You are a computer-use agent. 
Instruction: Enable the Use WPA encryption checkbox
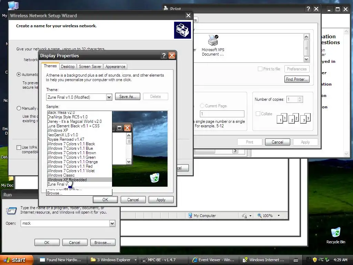pos(19,147)
